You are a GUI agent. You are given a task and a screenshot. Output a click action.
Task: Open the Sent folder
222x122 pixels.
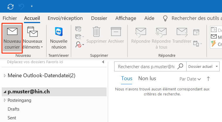12,118
